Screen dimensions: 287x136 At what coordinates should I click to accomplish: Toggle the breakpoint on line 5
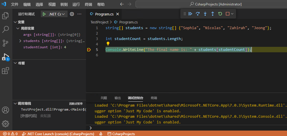[x=89, y=50]
